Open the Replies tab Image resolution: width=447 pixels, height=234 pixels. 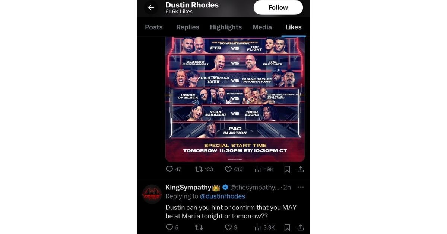187,27
